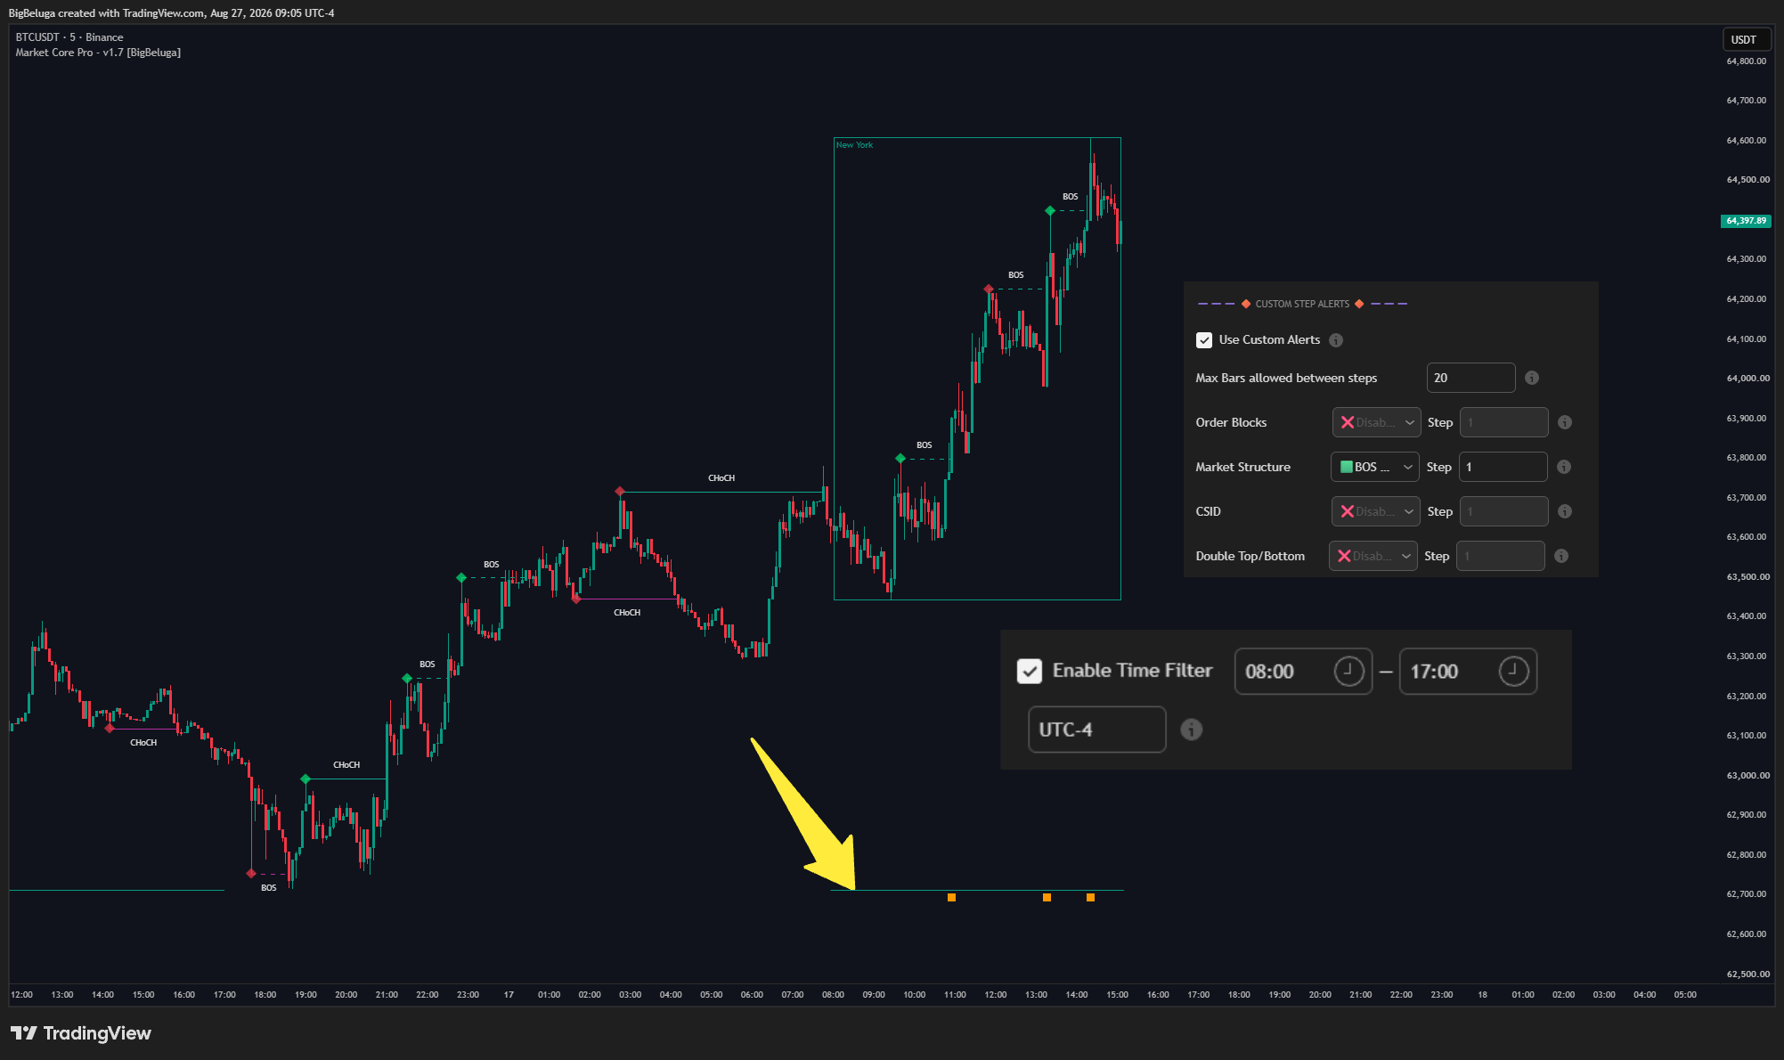This screenshot has height=1060, width=1784.
Task: Click info icon on the Order Blocks row
Action: click(1565, 422)
